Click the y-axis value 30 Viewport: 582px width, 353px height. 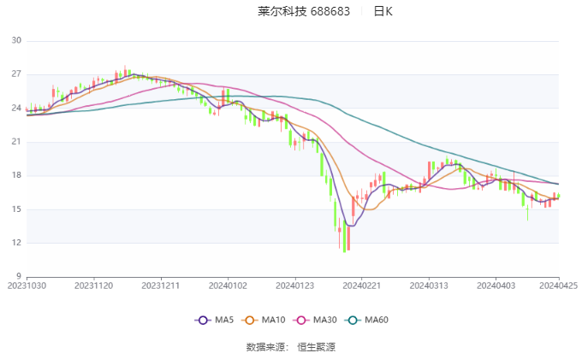16,40
